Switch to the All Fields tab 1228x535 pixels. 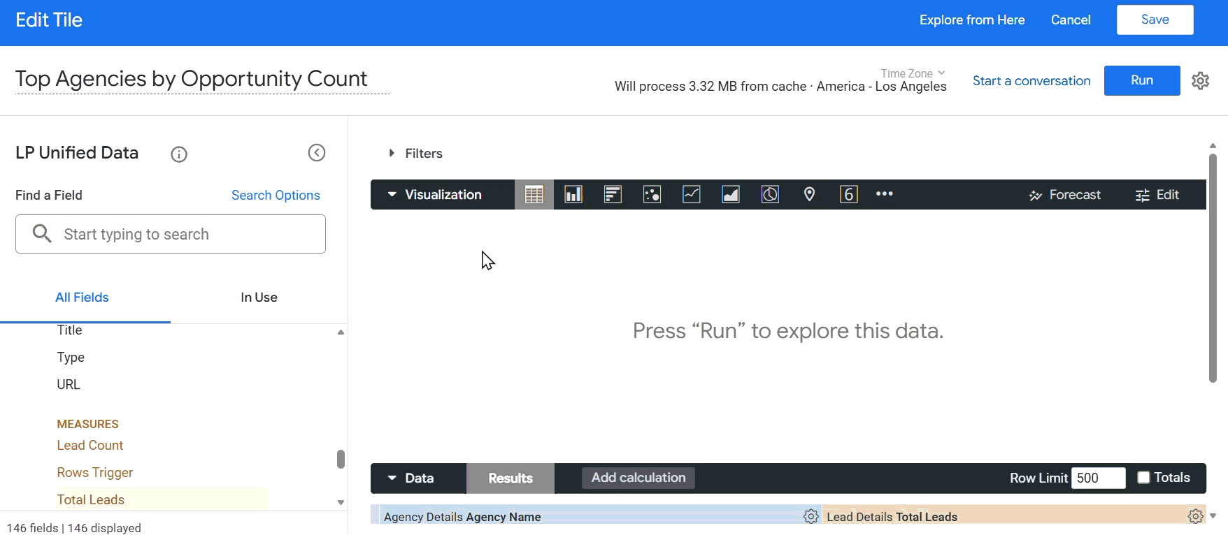pyautogui.click(x=83, y=298)
